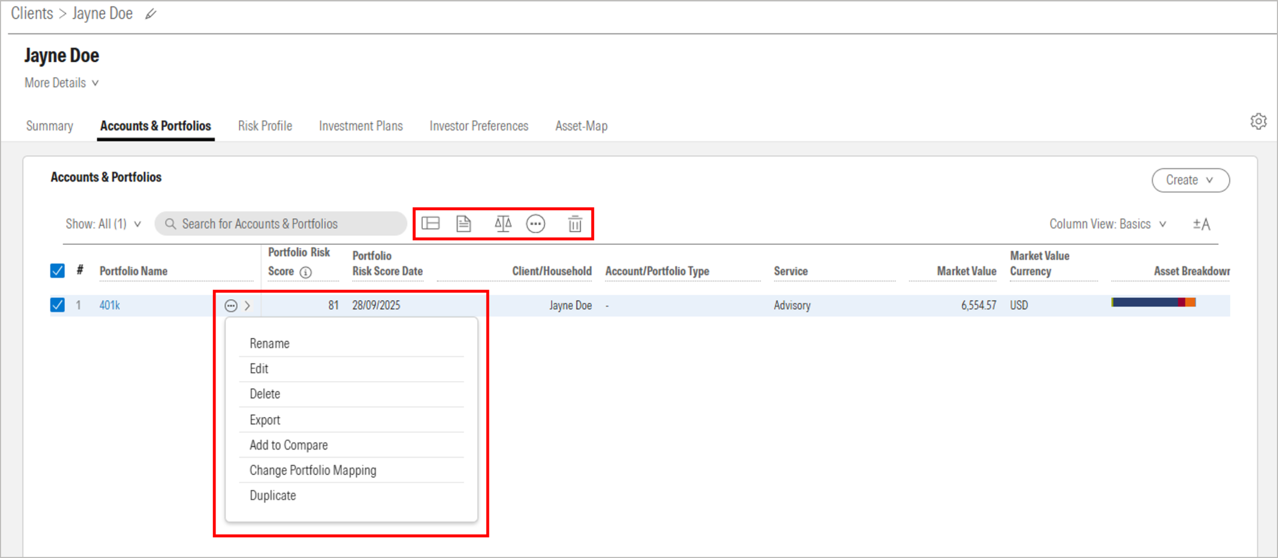1278x558 pixels.
Task: Expand More Details under Jayne Doe
Action: click(x=62, y=83)
